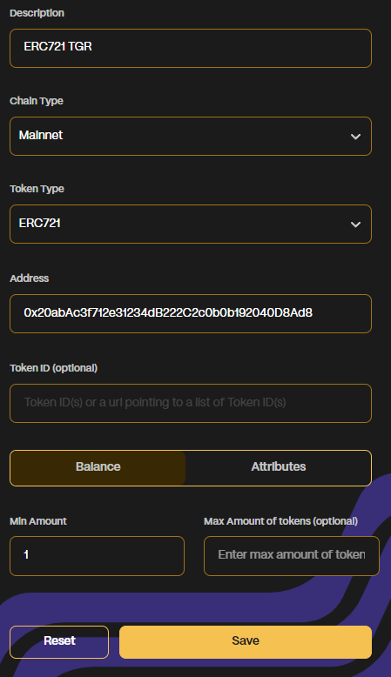Click the Description label text
The image size is (391, 677).
click(37, 13)
